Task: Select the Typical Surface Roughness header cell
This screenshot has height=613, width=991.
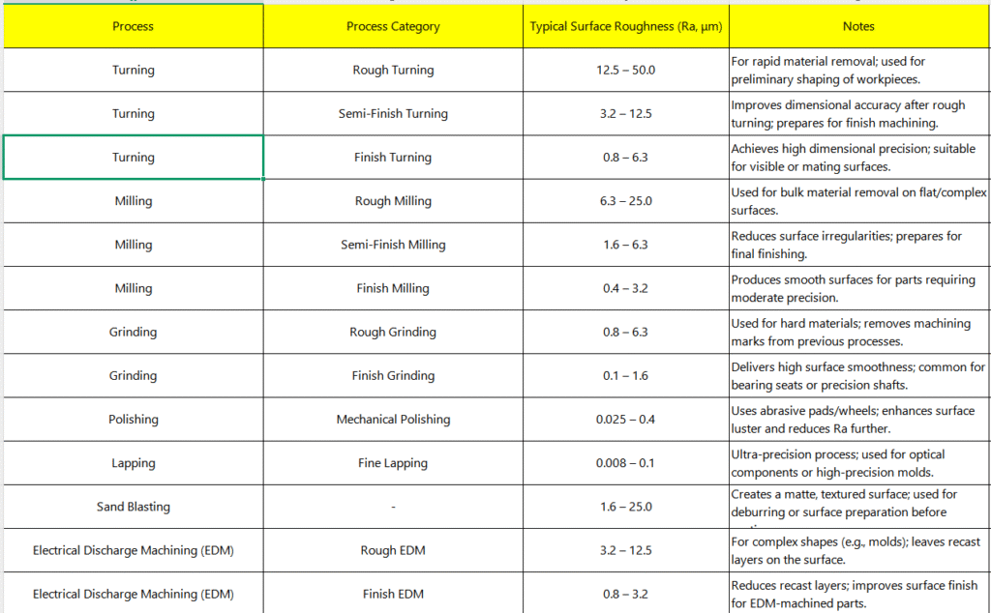Action: (x=625, y=26)
